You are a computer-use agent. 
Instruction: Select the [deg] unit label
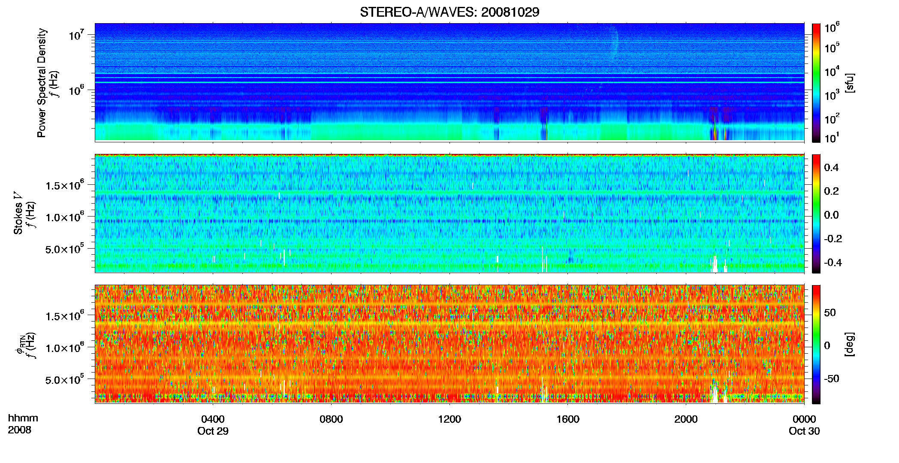click(x=850, y=344)
